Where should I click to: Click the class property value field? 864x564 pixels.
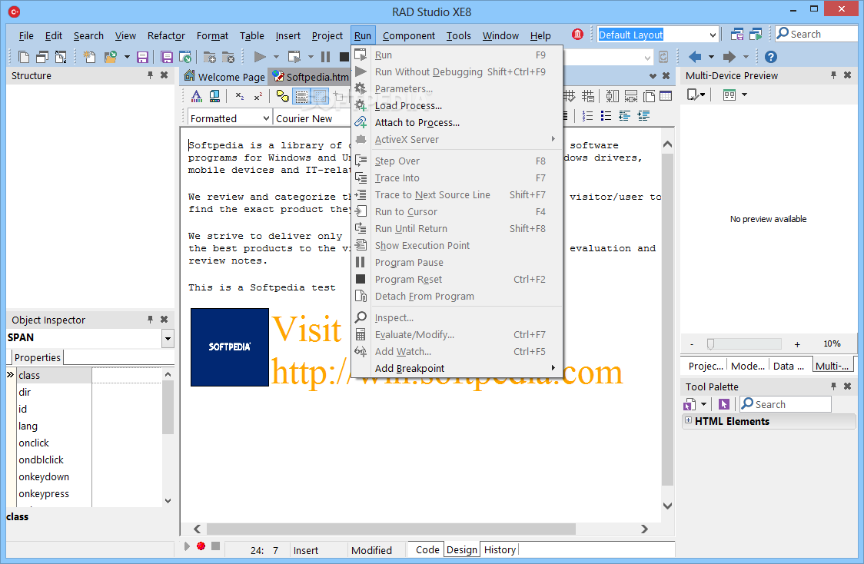click(x=127, y=375)
